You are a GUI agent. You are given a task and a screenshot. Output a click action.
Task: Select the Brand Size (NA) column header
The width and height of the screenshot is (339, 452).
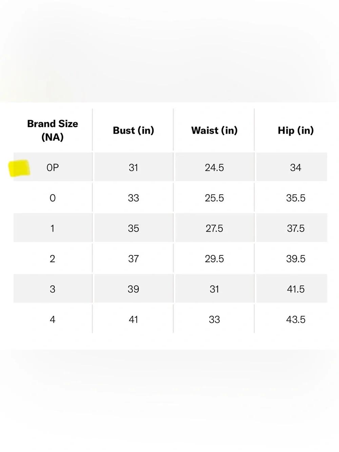tap(53, 130)
